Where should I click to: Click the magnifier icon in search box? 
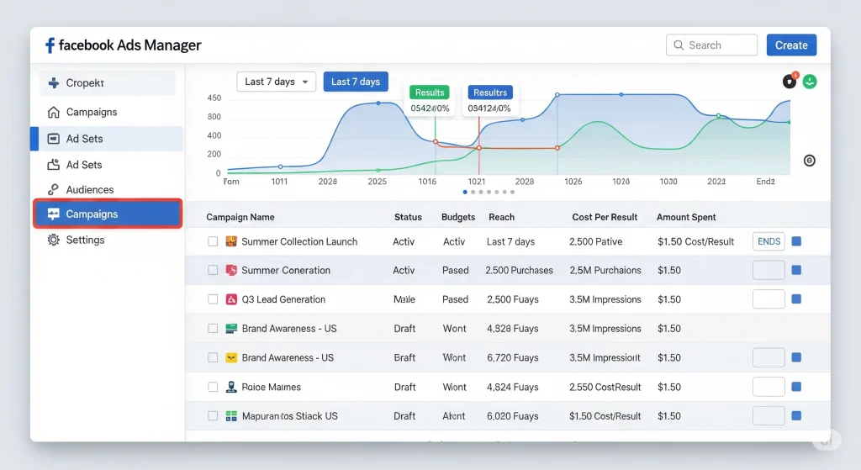(x=679, y=45)
